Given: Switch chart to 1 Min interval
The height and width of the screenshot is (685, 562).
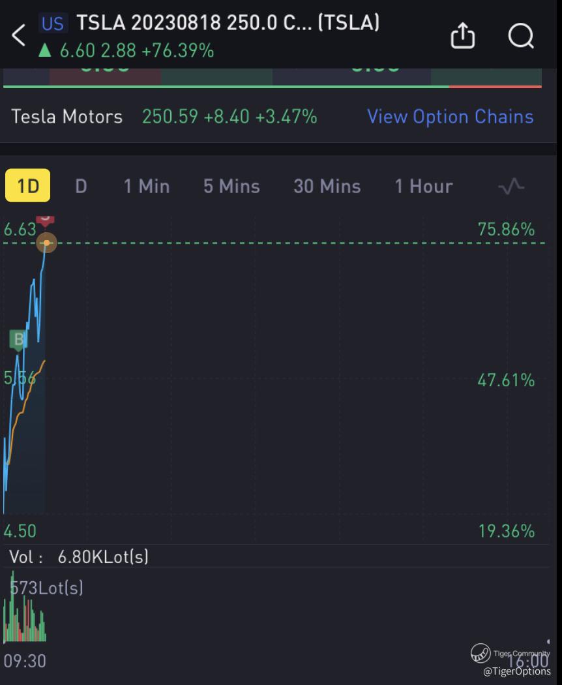Looking at the screenshot, I should coord(147,187).
